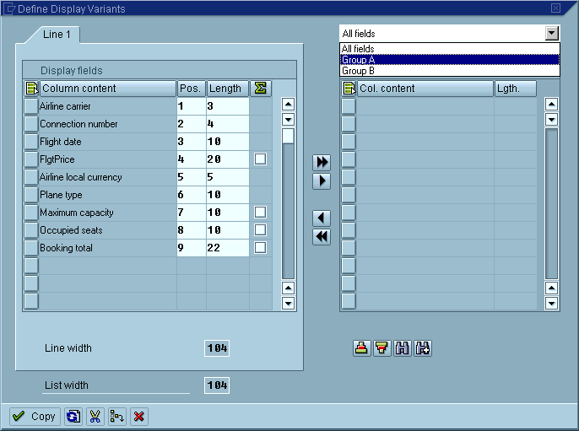
Task: Click the filter funnel icon
Action: [381, 348]
